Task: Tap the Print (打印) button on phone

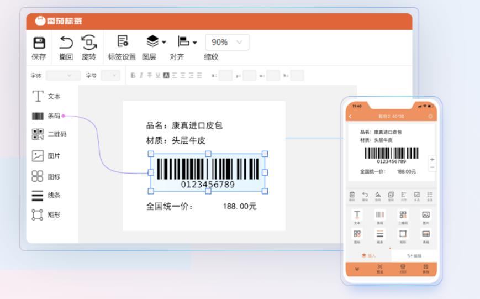Action: 403,269
